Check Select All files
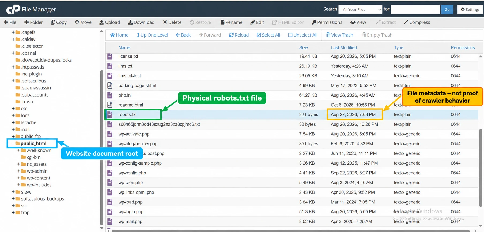The width and height of the screenshot is (484, 232). tap(269, 35)
